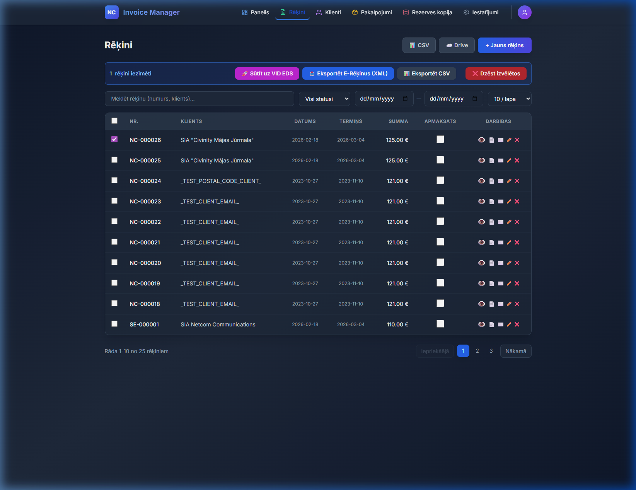Mark invoice NC-000025 as paid
The height and width of the screenshot is (490, 636).
pos(440,160)
